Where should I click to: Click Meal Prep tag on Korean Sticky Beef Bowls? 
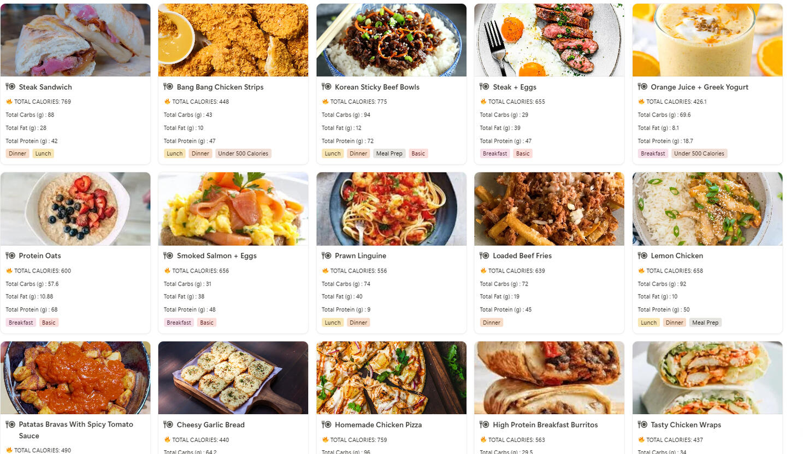(389, 154)
